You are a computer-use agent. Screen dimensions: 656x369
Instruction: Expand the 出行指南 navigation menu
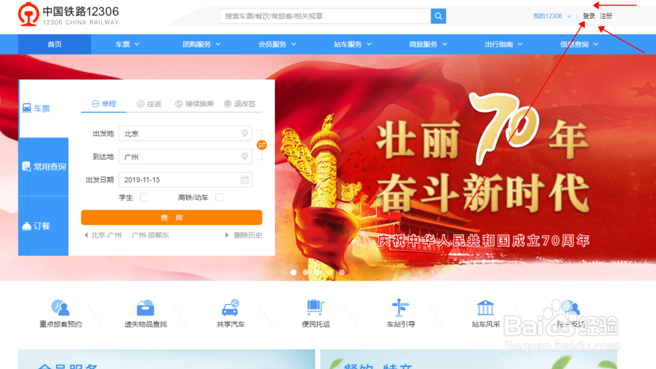pos(503,45)
